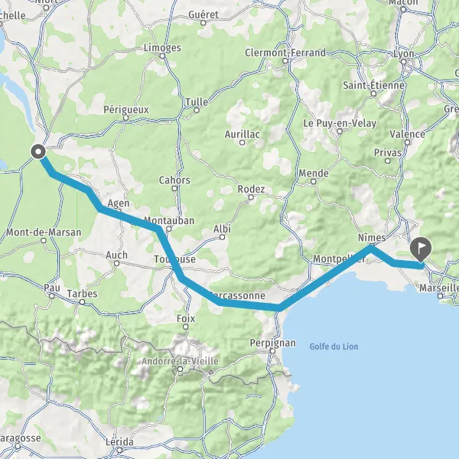Image resolution: width=459 pixels, height=459 pixels.
Task: Click the route start marker near Bordeaux
Action: pos(38,151)
